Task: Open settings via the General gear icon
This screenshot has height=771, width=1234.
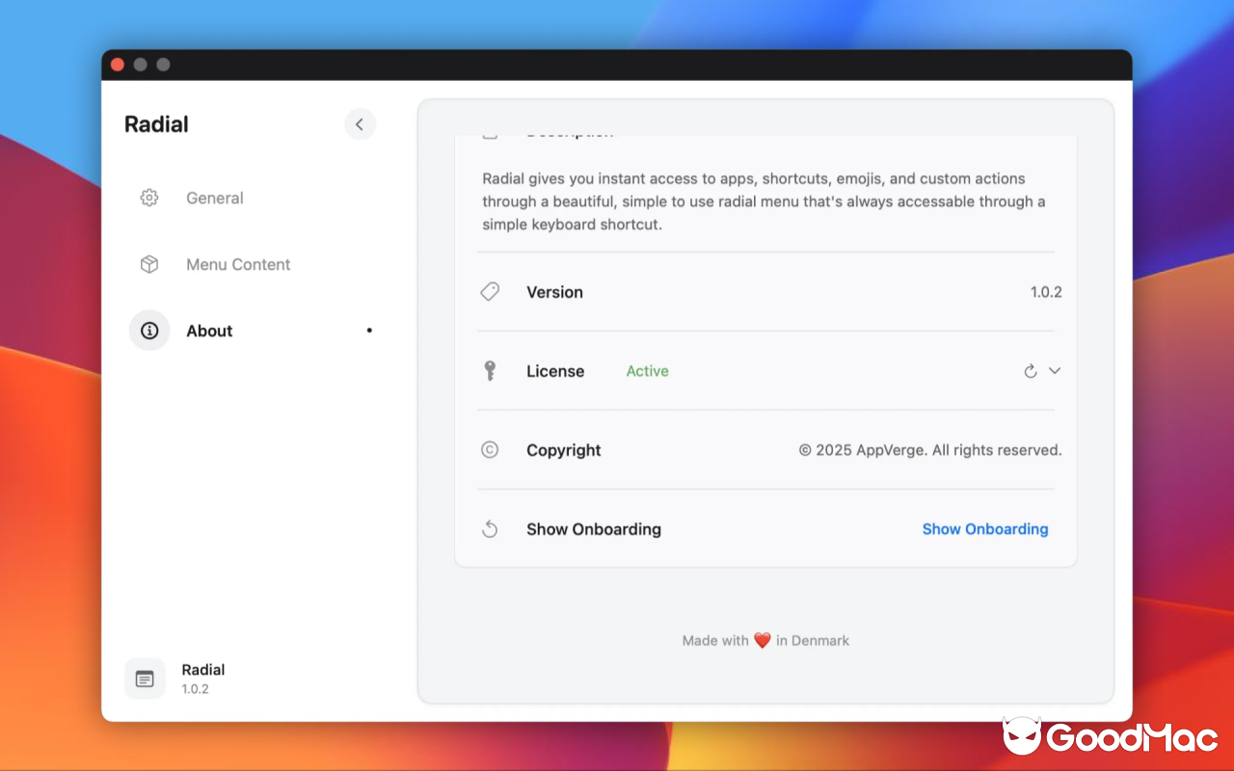Action: (x=149, y=198)
